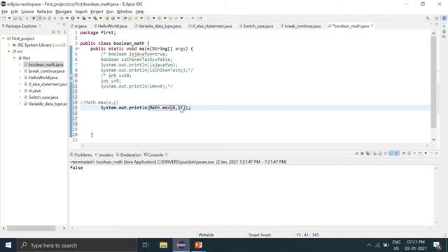Image resolution: width=448 pixels, height=252 pixels.
Task: Expand the JRE System Library node
Action: pyautogui.click(x=9, y=45)
